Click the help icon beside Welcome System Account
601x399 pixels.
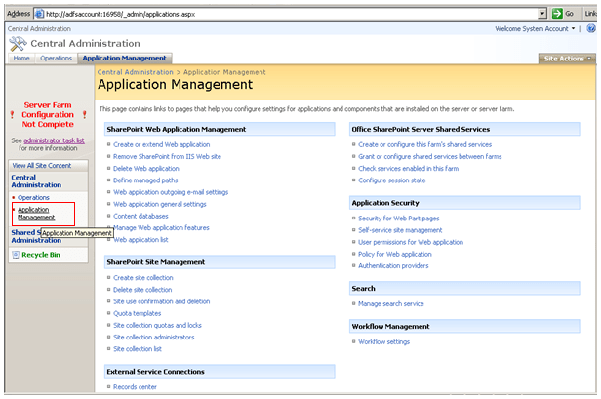coord(589,29)
